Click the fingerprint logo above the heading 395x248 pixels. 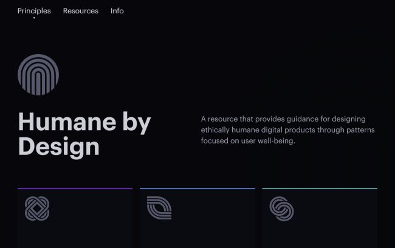tap(38, 75)
